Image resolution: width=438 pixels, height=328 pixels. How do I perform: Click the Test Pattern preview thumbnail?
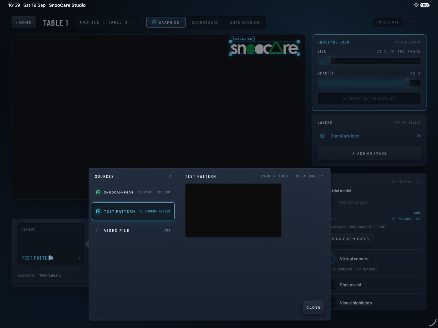point(233,211)
